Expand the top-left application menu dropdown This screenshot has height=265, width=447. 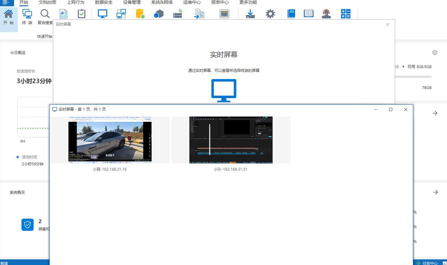pos(6,3)
